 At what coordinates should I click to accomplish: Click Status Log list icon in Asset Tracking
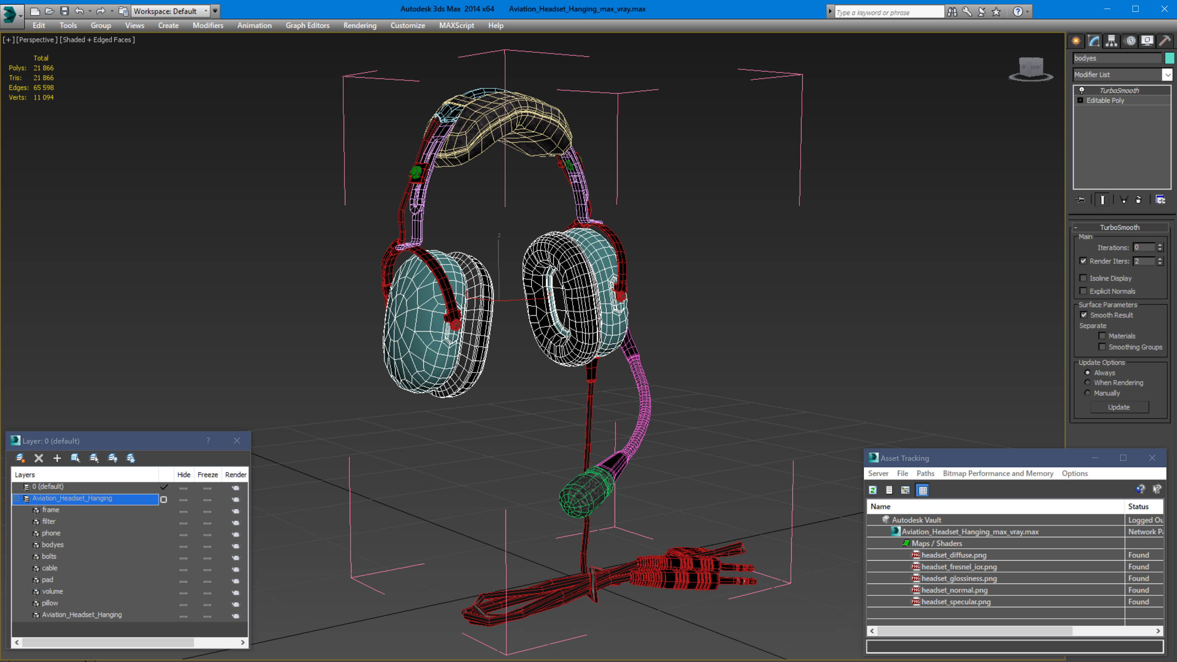coord(889,489)
